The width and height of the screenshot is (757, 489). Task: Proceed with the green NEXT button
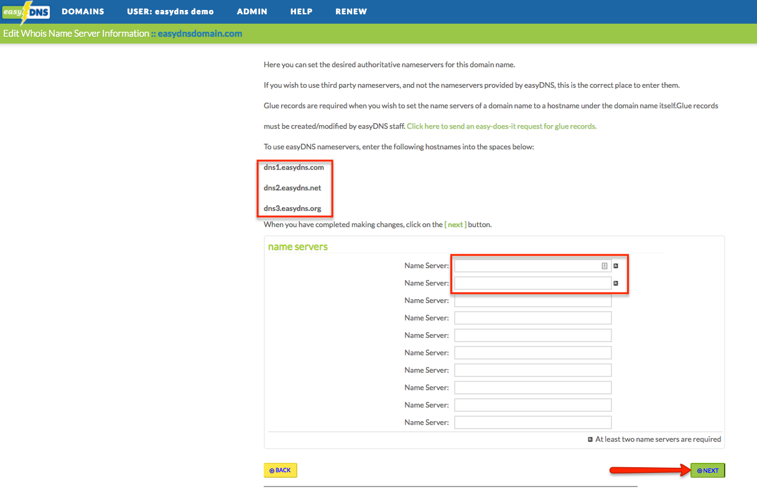pyautogui.click(x=708, y=470)
